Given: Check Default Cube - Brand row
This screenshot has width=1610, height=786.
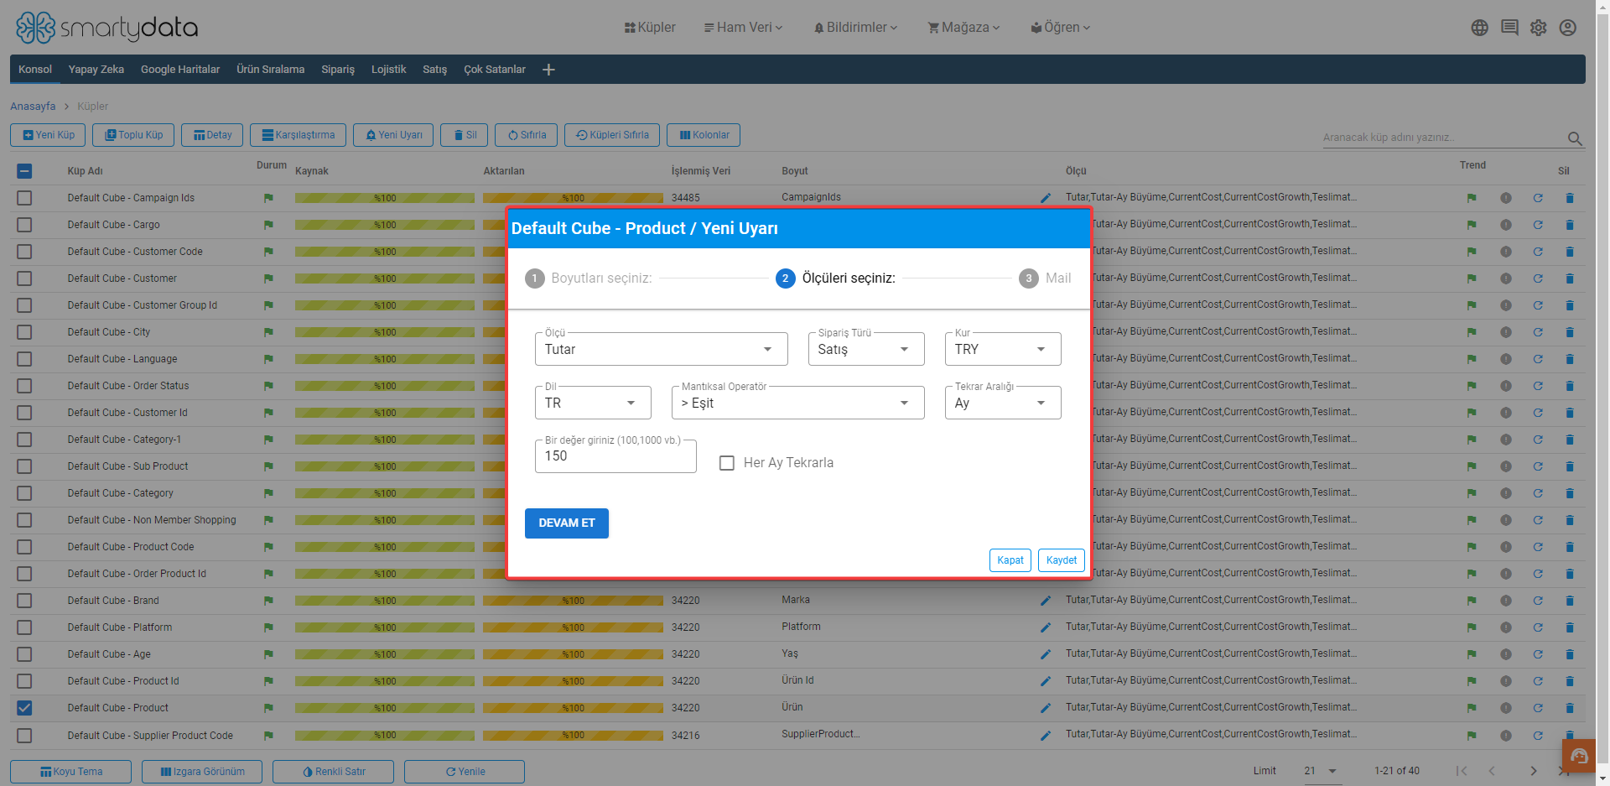Looking at the screenshot, I should coord(24,601).
